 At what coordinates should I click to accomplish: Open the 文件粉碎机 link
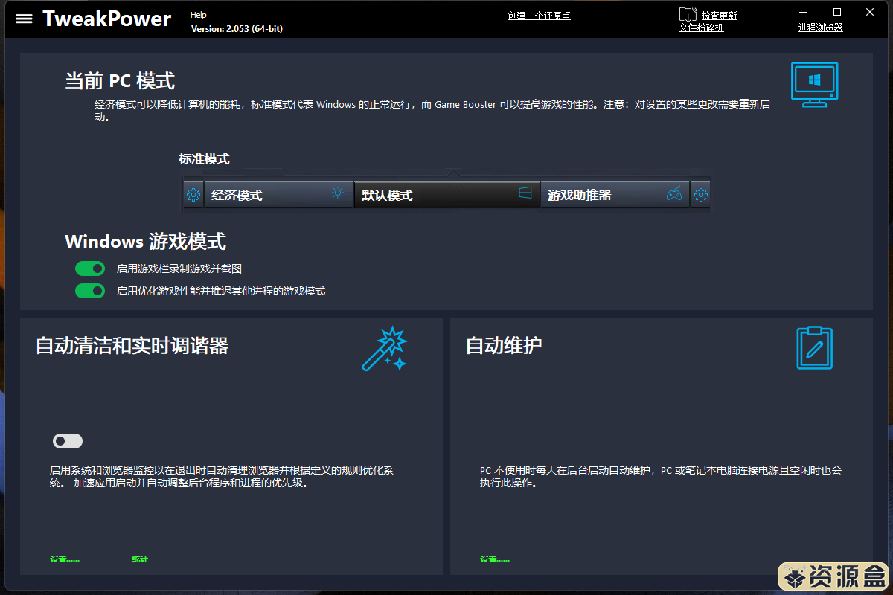[701, 28]
